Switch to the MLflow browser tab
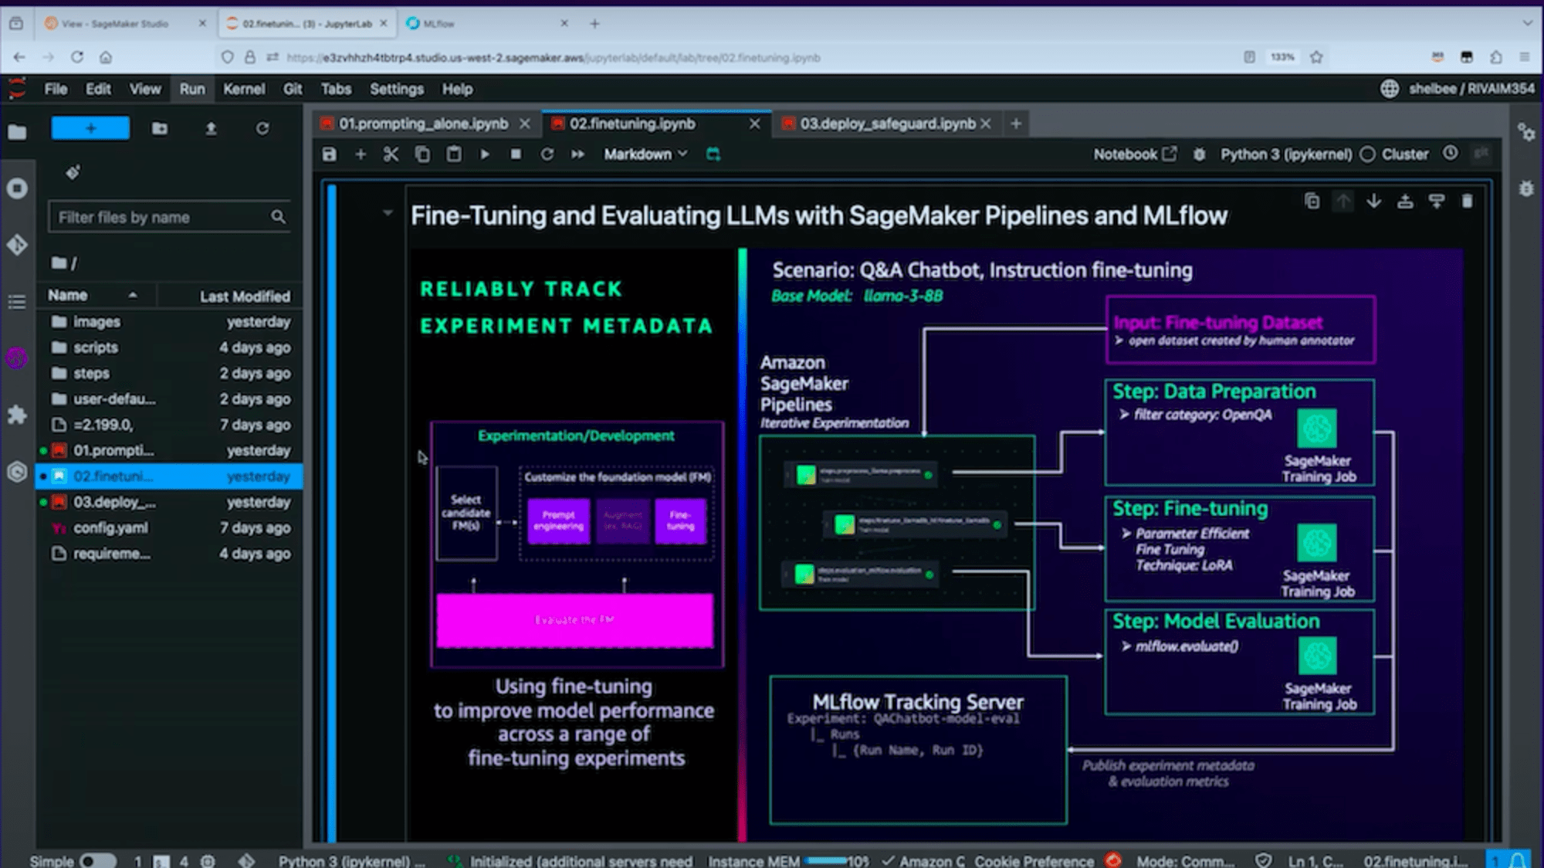Image resolution: width=1544 pixels, height=868 pixels. [486, 24]
